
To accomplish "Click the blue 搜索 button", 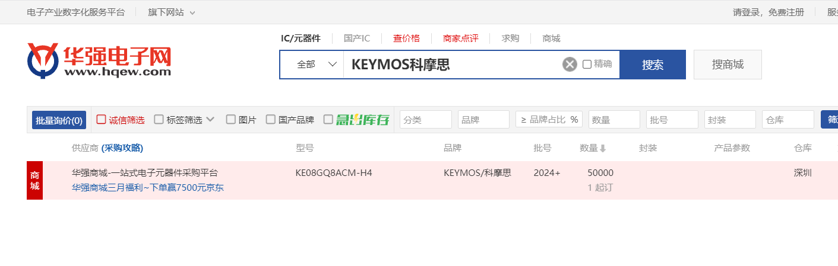I will tap(653, 65).
